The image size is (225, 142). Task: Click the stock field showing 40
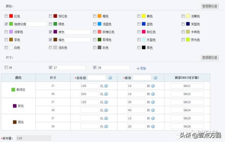coord(136,110)
